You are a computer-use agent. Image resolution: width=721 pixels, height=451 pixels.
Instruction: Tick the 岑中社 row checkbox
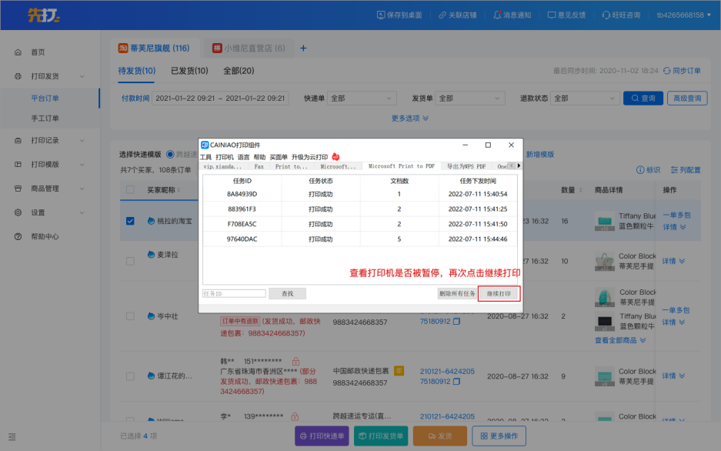pyautogui.click(x=130, y=316)
